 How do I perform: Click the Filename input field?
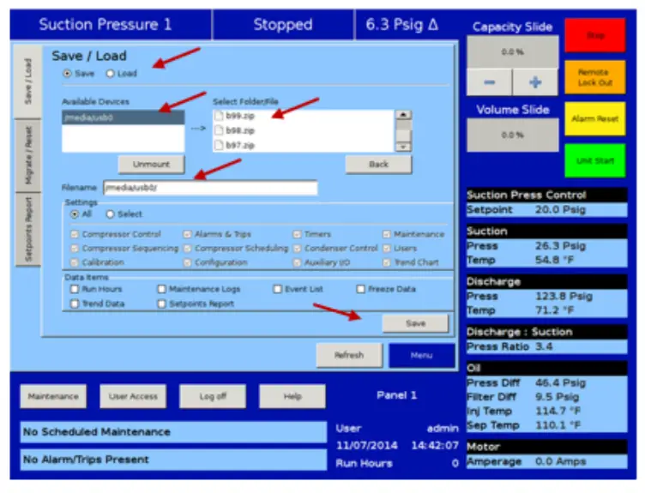(x=210, y=189)
